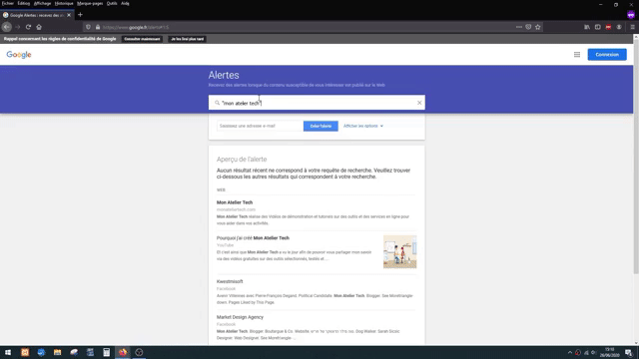Reload the Google Alertes page
Viewport: 639px width, 359px height.
coord(28,27)
